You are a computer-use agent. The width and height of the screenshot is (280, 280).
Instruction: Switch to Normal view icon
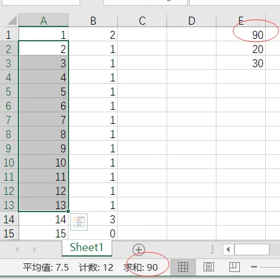point(183,267)
